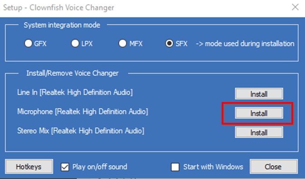This screenshot has height=179, width=305.
Task: Click the Setup - Clownfish Voice Changer title
Action: click(58, 8)
